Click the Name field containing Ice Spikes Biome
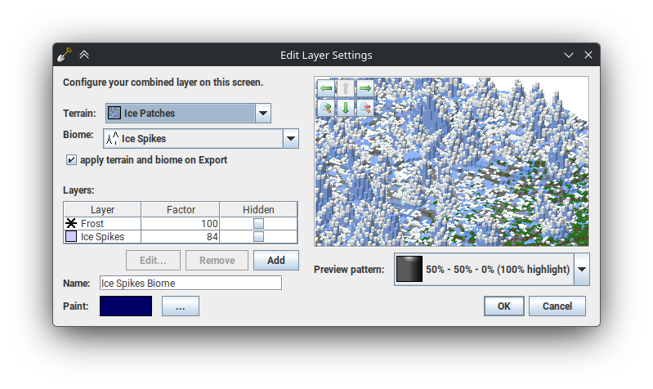Image resolution: width=653 pixels, height=389 pixels. pyautogui.click(x=190, y=284)
